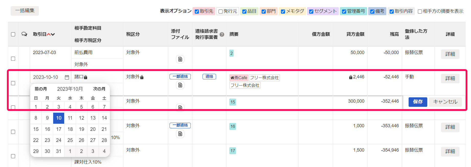
Task: Click management number tag 16
Action: click(233, 126)
